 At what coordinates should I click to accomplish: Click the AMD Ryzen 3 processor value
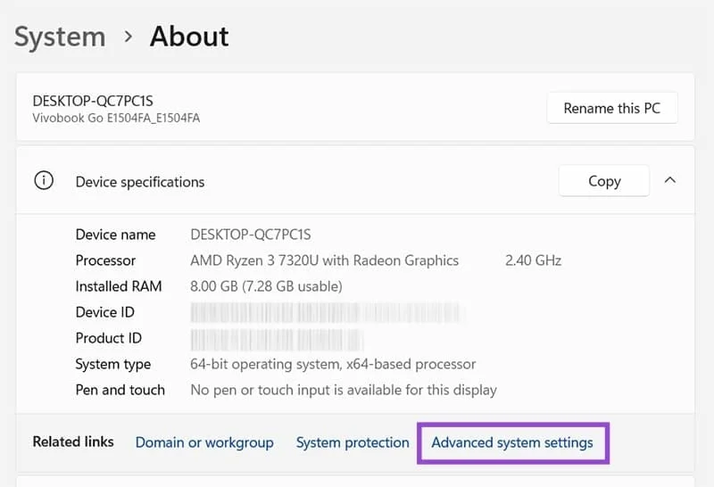(325, 260)
